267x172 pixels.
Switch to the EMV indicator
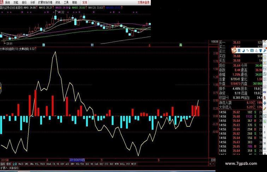click(72, 164)
